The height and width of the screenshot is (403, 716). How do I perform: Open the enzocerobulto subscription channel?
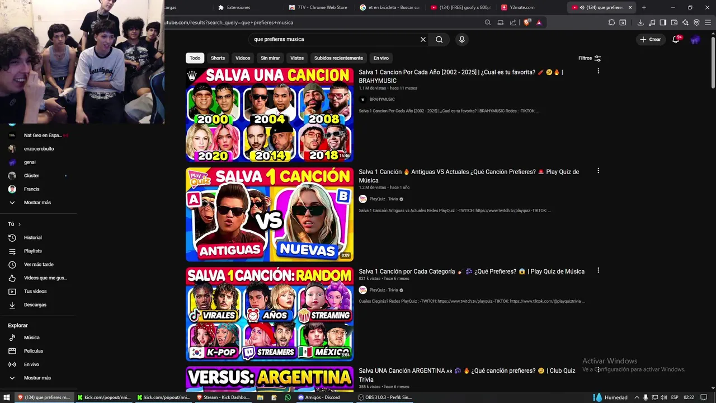point(39,149)
